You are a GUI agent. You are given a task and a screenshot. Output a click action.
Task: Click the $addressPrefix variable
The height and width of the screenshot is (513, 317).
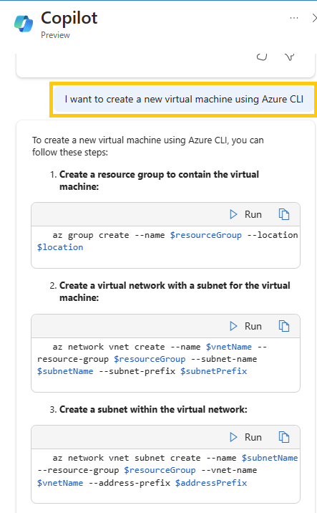point(211,483)
